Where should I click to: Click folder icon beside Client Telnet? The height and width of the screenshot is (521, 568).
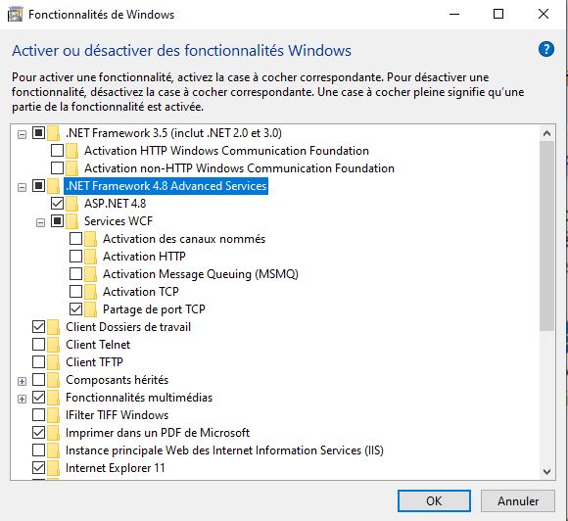click(53, 345)
